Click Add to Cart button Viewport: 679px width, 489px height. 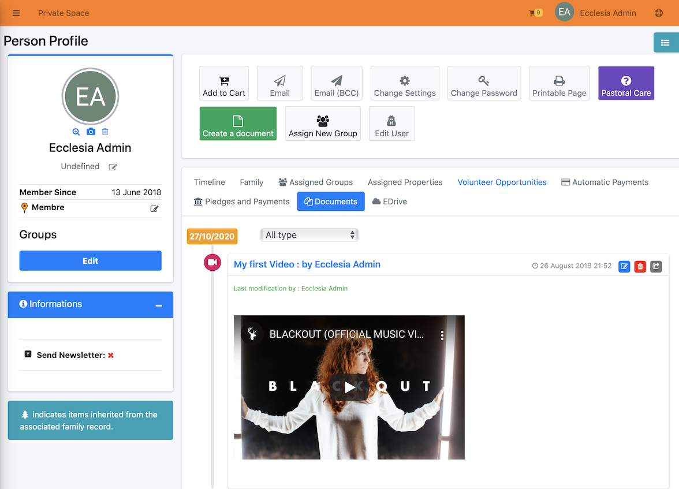(x=224, y=83)
